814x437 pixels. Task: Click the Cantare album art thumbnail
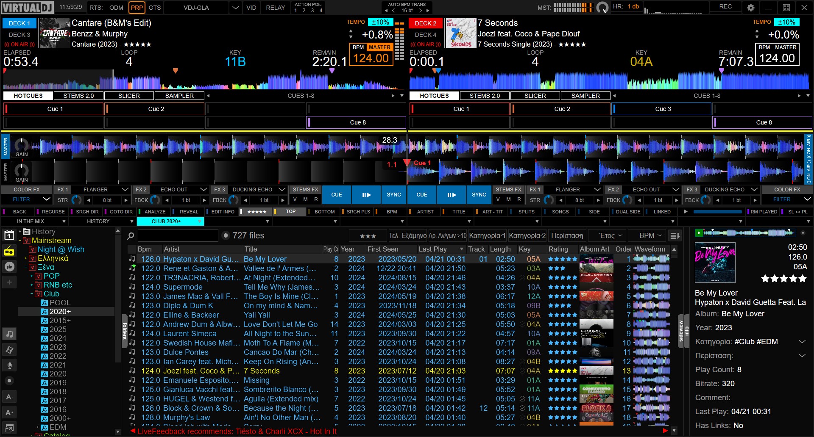click(55, 33)
